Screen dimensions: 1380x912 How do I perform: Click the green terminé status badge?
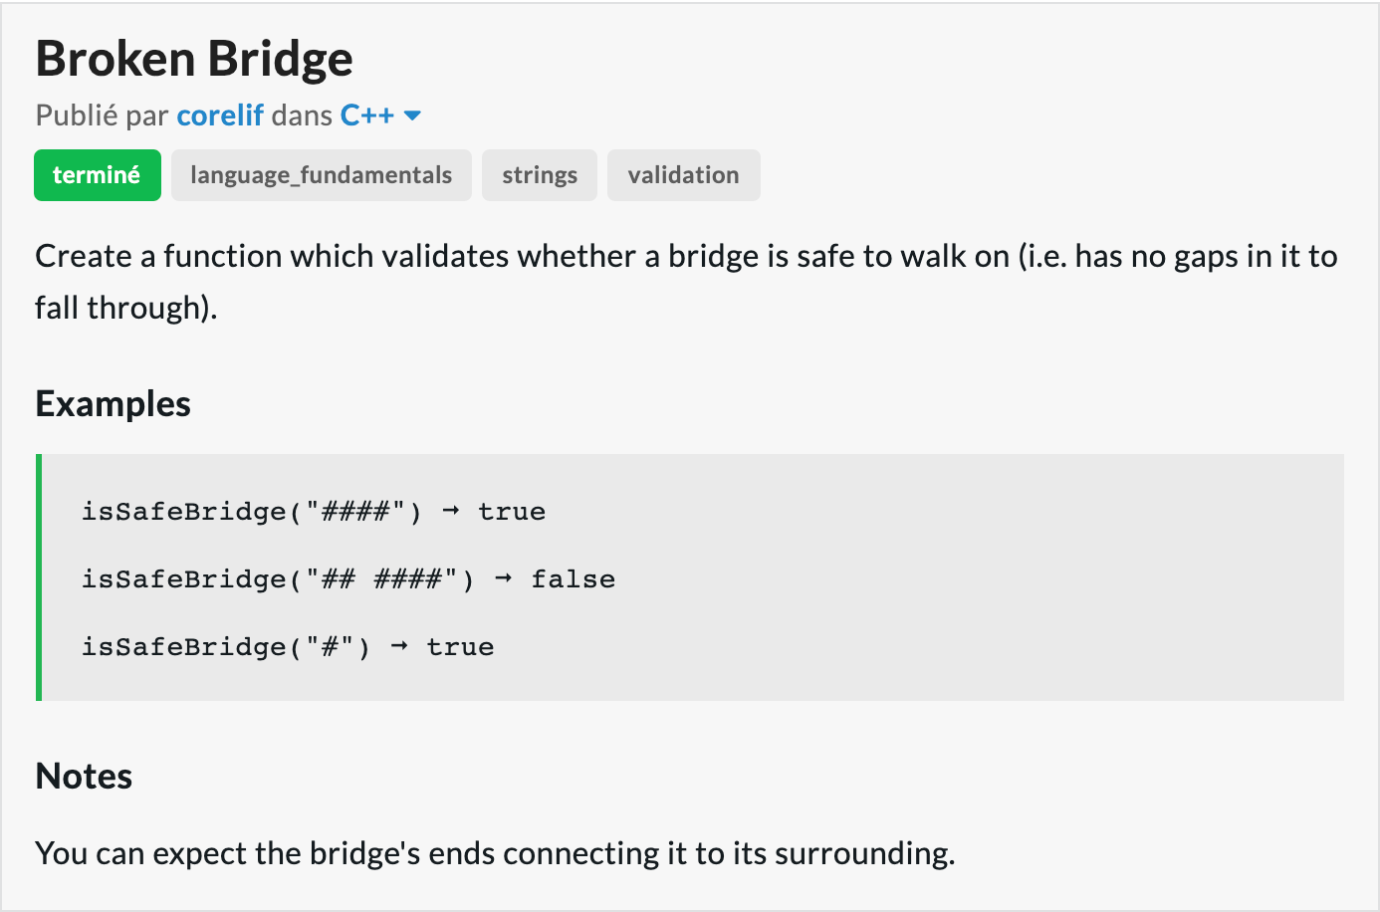[98, 175]
